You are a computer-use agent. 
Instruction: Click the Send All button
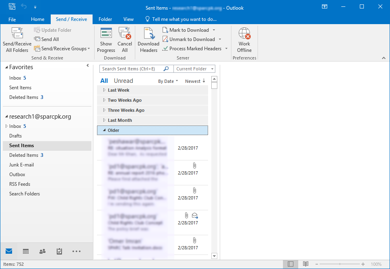coord(46,39)
